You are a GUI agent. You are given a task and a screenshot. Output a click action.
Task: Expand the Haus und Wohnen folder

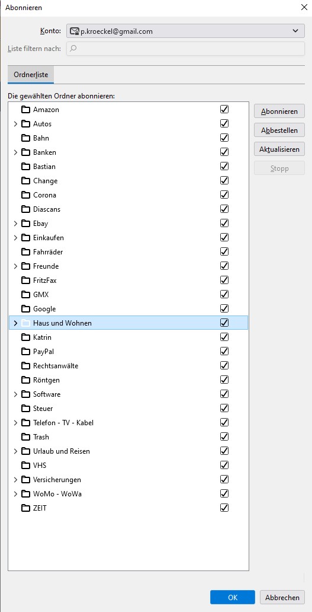(15, 323)
